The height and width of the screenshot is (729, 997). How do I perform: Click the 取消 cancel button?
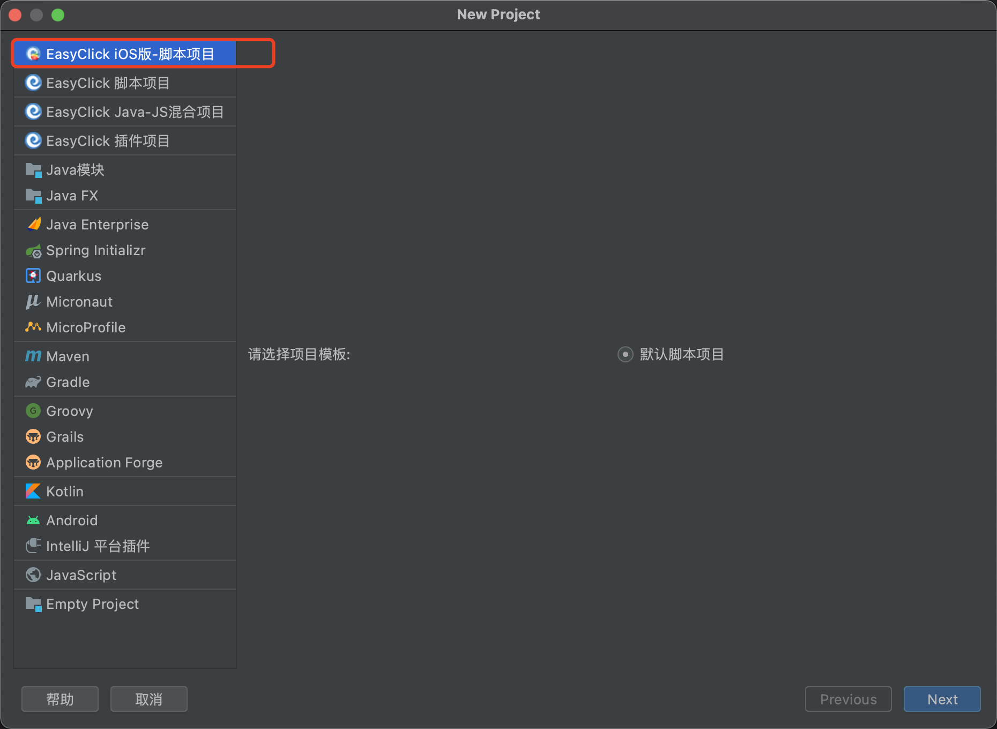point(149,699)
